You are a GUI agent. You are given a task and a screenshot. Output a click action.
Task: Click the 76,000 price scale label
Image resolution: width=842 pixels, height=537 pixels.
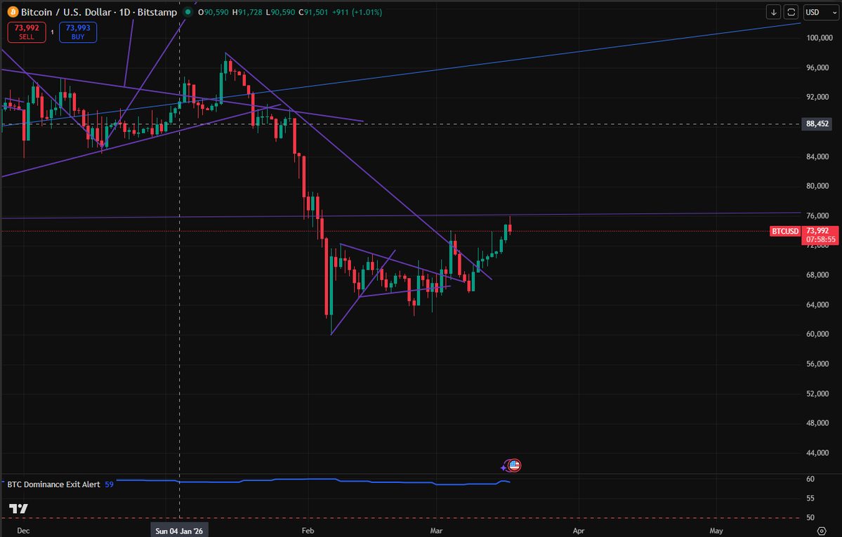817,216
